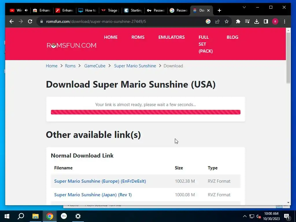
Task: Click the Type column header
Action: [212, 168]
